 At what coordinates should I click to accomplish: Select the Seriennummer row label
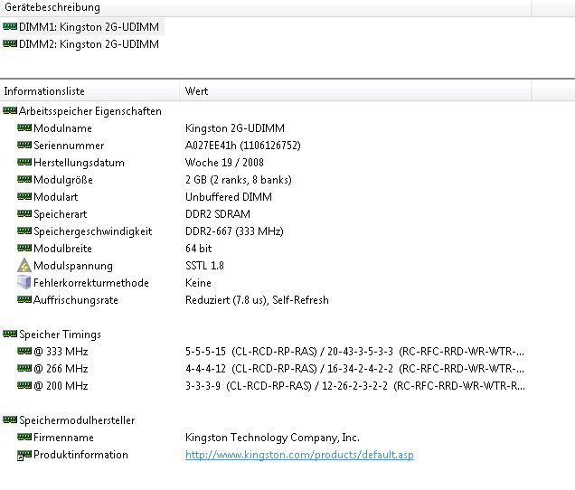(69, 146)
